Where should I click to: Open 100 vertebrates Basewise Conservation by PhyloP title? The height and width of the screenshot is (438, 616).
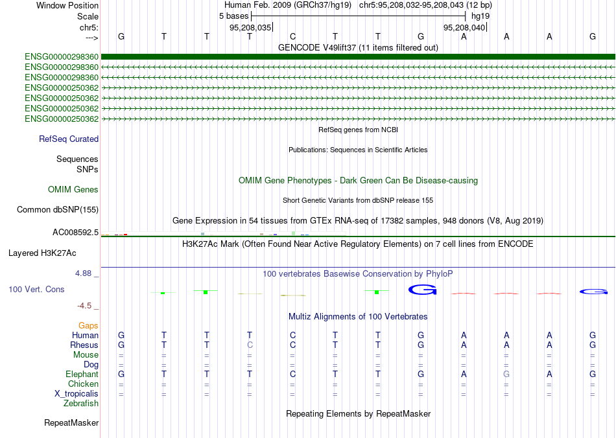[358, 274]
